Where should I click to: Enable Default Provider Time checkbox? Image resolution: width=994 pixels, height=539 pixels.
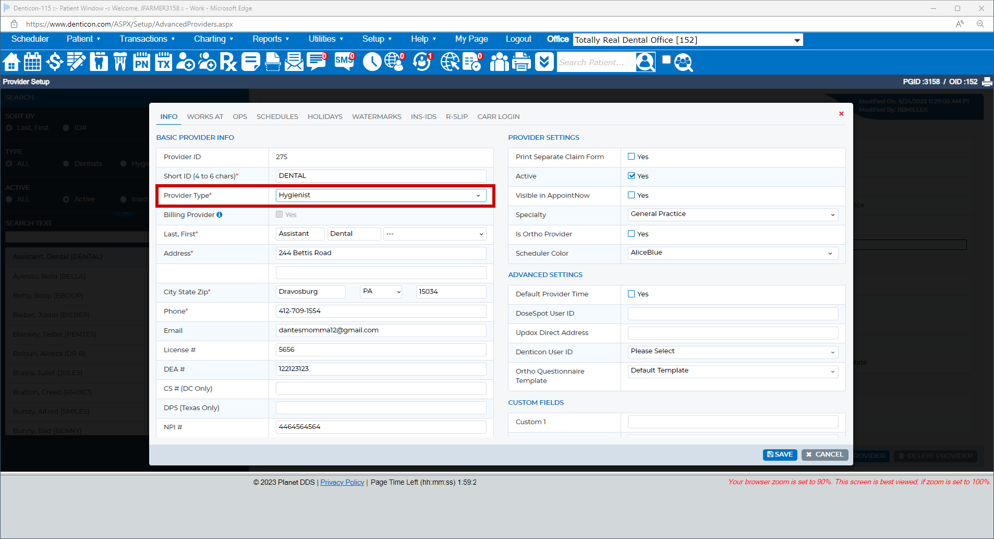tap(631, 294)
